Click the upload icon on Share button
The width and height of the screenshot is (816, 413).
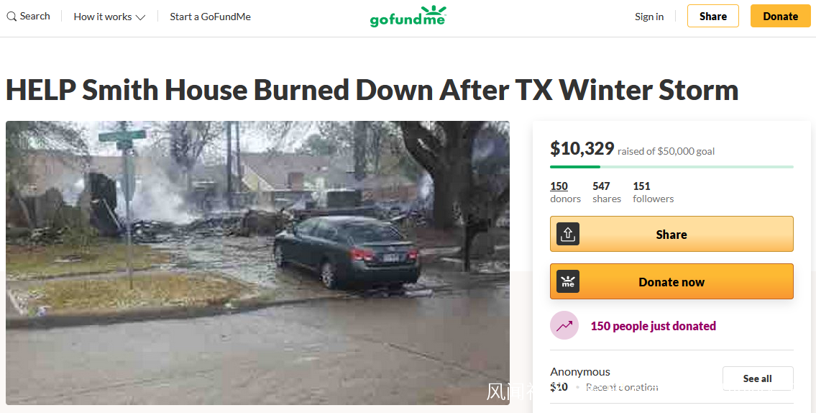point(568,235)
